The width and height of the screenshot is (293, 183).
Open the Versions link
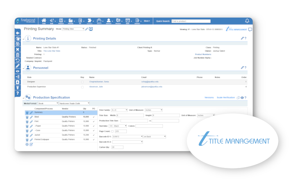pos(209,97)
